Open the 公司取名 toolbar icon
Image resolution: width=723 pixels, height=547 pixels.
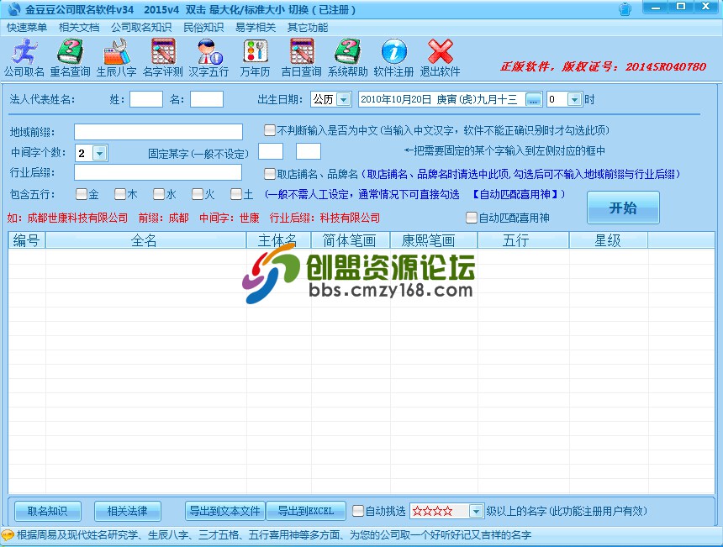click(x=24, y=58)
